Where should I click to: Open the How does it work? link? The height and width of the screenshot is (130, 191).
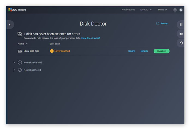(x=91, y=38)
